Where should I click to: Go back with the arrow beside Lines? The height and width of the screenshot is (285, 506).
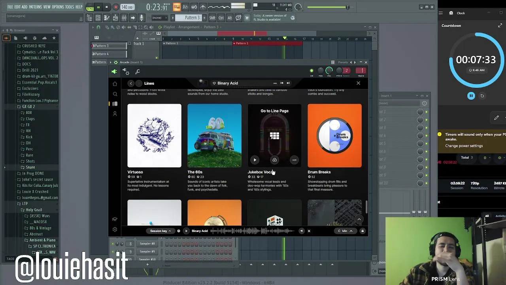pyautogui.click(x=131, y=83)
